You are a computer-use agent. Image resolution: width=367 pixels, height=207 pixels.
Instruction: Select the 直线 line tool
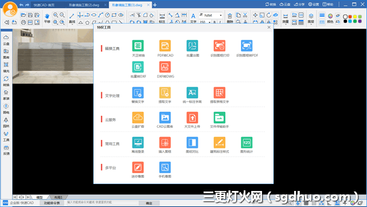click(x=72, y=18)
